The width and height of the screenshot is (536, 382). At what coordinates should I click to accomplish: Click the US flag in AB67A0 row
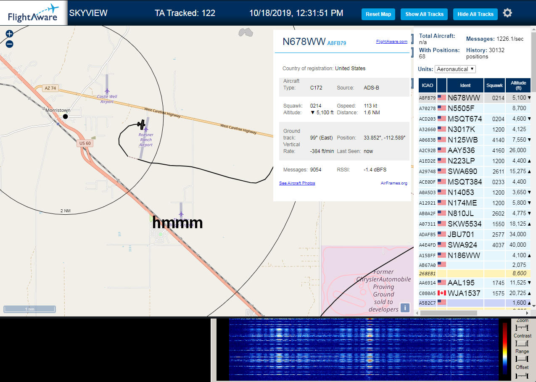pyautogui.click(x=441, y=264)
